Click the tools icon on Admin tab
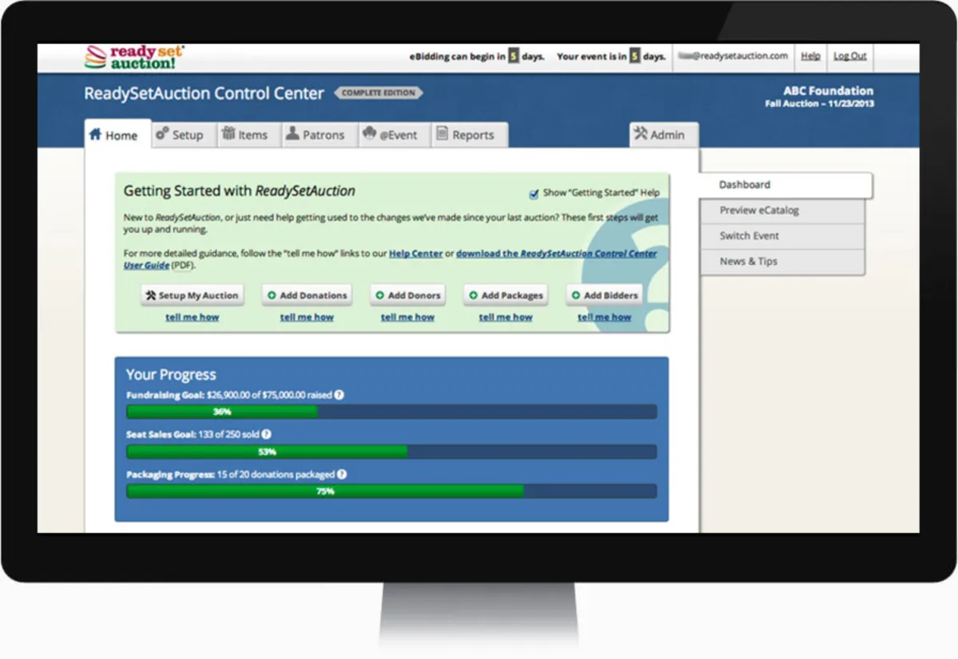This screenshot has width=958, height=659. click(x=640, y=134)
